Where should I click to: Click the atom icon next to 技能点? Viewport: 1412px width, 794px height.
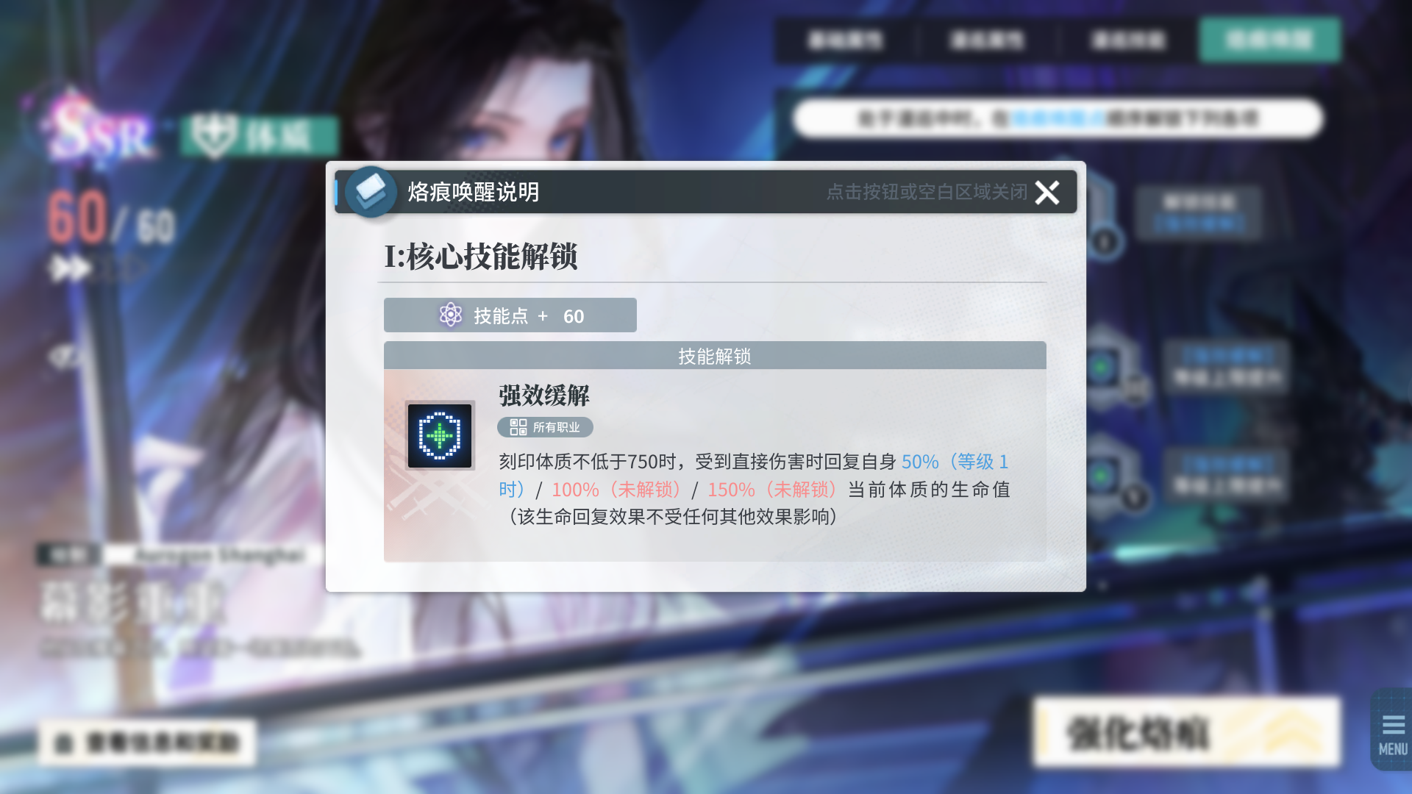(x=450, y=315)
